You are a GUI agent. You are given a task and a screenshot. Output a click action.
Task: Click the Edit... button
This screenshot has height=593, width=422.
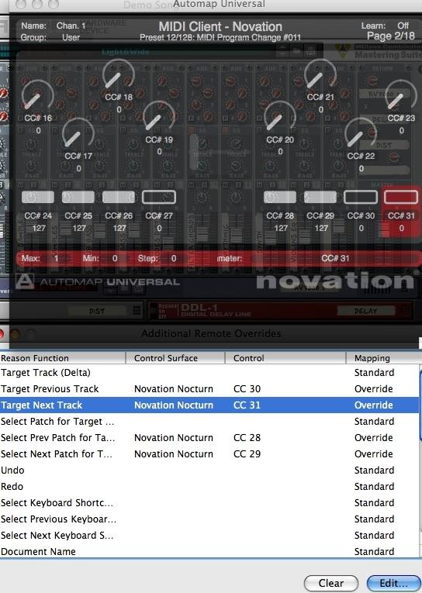394,583
